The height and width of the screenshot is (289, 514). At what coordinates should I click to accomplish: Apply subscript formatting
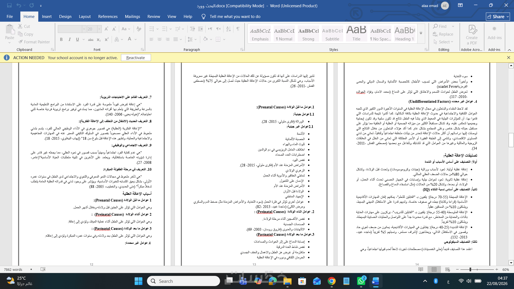(x=99, y=39)
